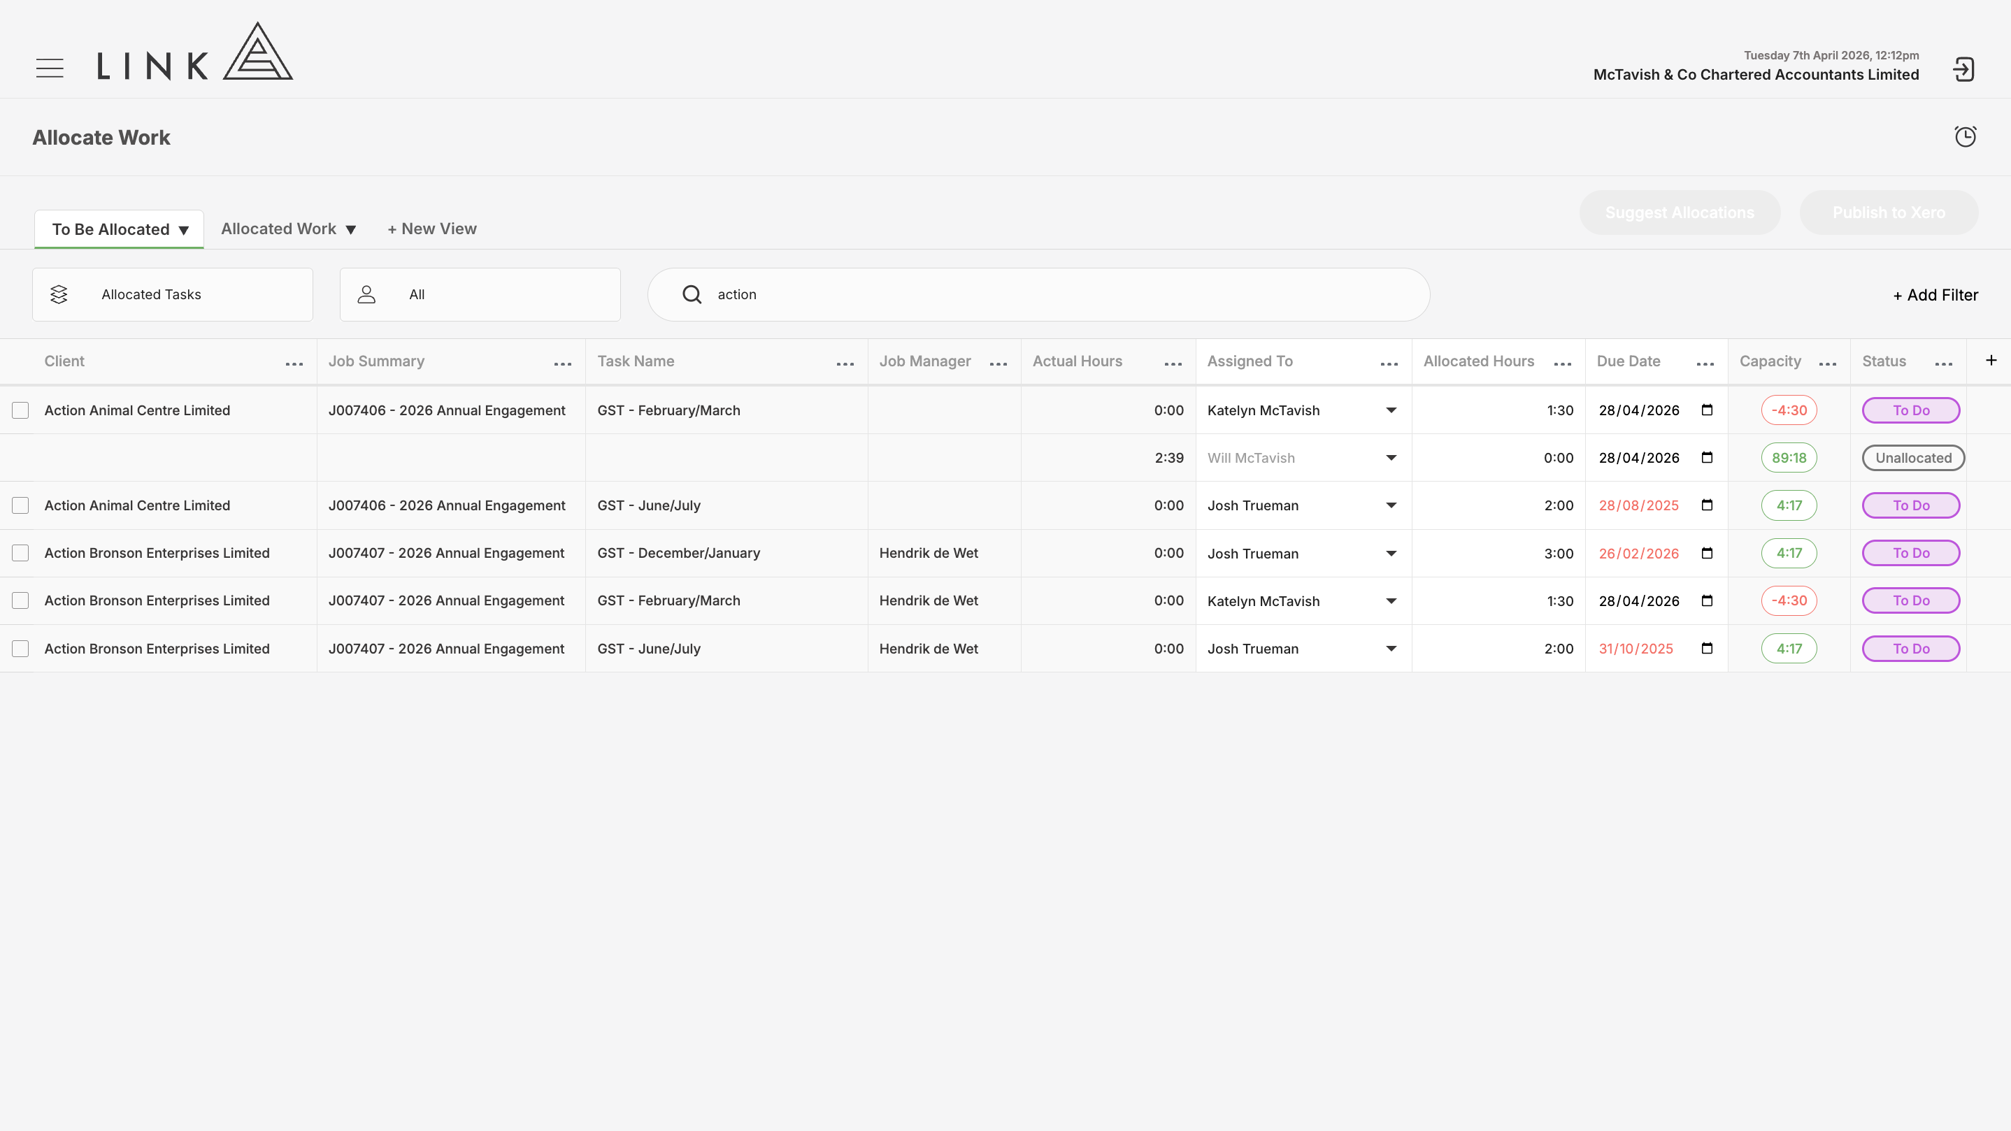The image size is (2011, 1131).
Task: Click in the search field containing action
Action: point(1038,294)
